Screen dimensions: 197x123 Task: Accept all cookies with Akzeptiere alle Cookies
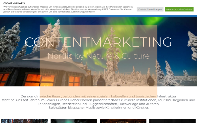click(x=179, y=10)
